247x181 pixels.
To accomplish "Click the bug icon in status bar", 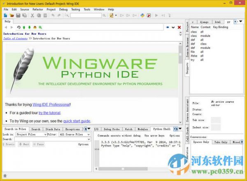I will coord(5,176).
